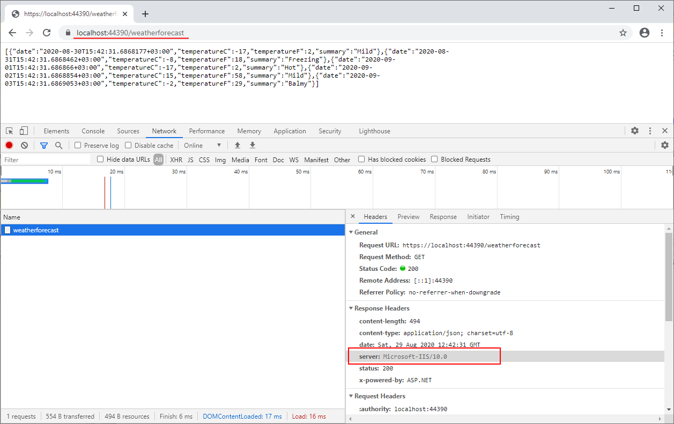Focus the Chrome address bar URL
This screenshot has height=424, width=674.
pyautogui.click(x=130, y=33)
